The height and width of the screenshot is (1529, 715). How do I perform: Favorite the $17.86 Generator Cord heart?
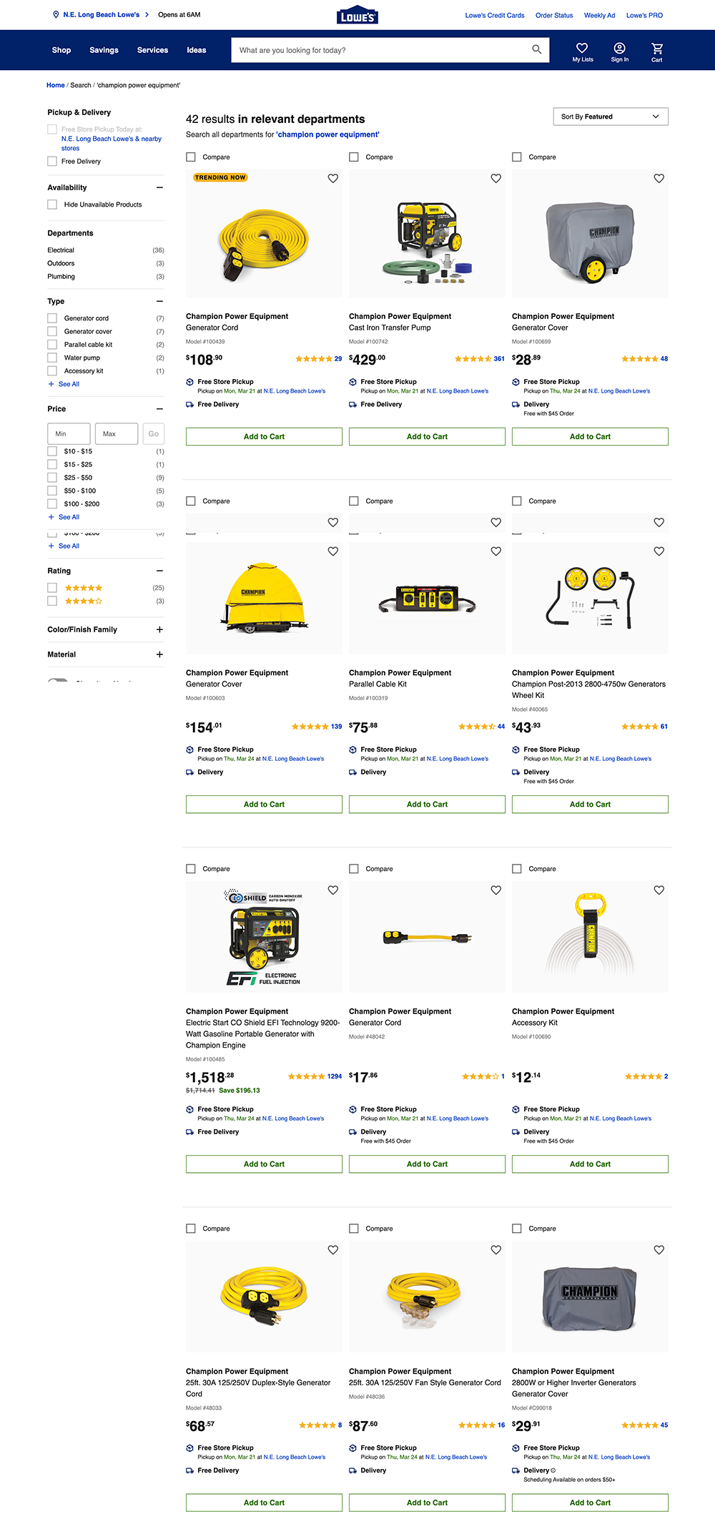click(495, 890)
